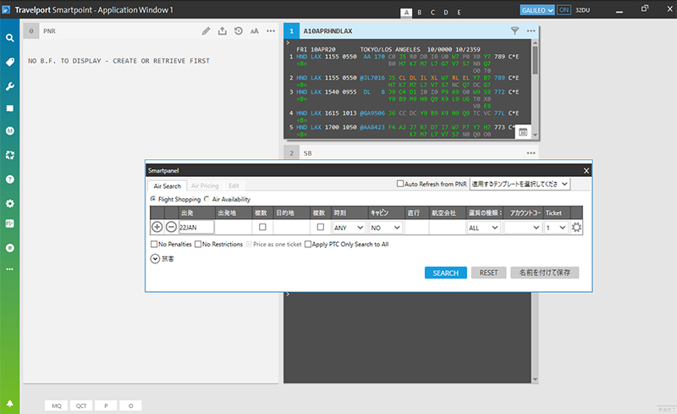Click the circled M sidebar icon
This screenshot has width=677, height=414.
[9, 131]
